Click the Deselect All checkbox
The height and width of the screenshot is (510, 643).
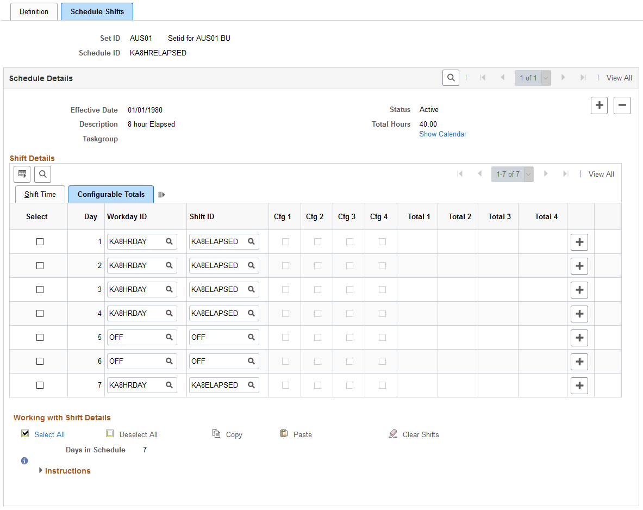click(x=110, y=433)
